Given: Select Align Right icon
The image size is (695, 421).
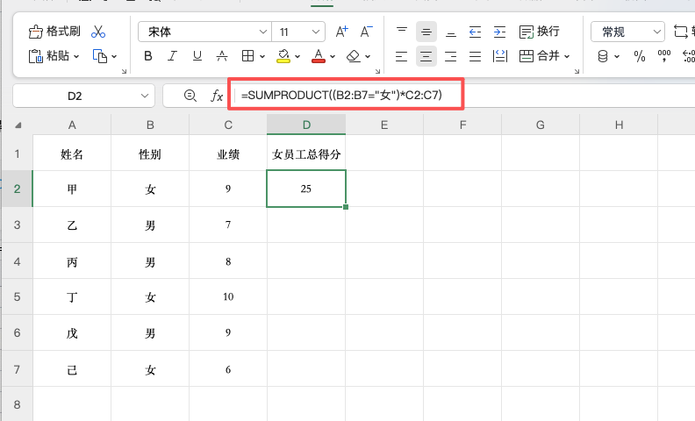Looking at the screenshot, I should (x=451, y=56).
